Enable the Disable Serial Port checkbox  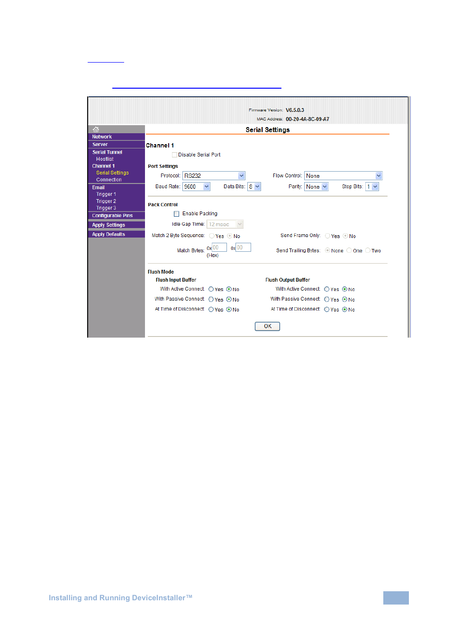pos(174,155)
